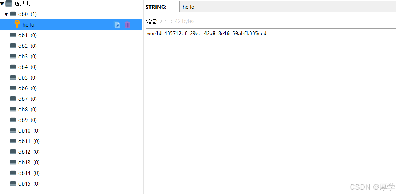Click the STRING key name field
This screenshot has height=194, width=396.
287,7
